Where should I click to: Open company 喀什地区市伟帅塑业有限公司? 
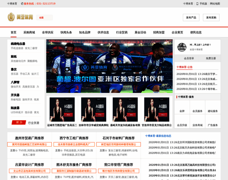tap(118, 171)
